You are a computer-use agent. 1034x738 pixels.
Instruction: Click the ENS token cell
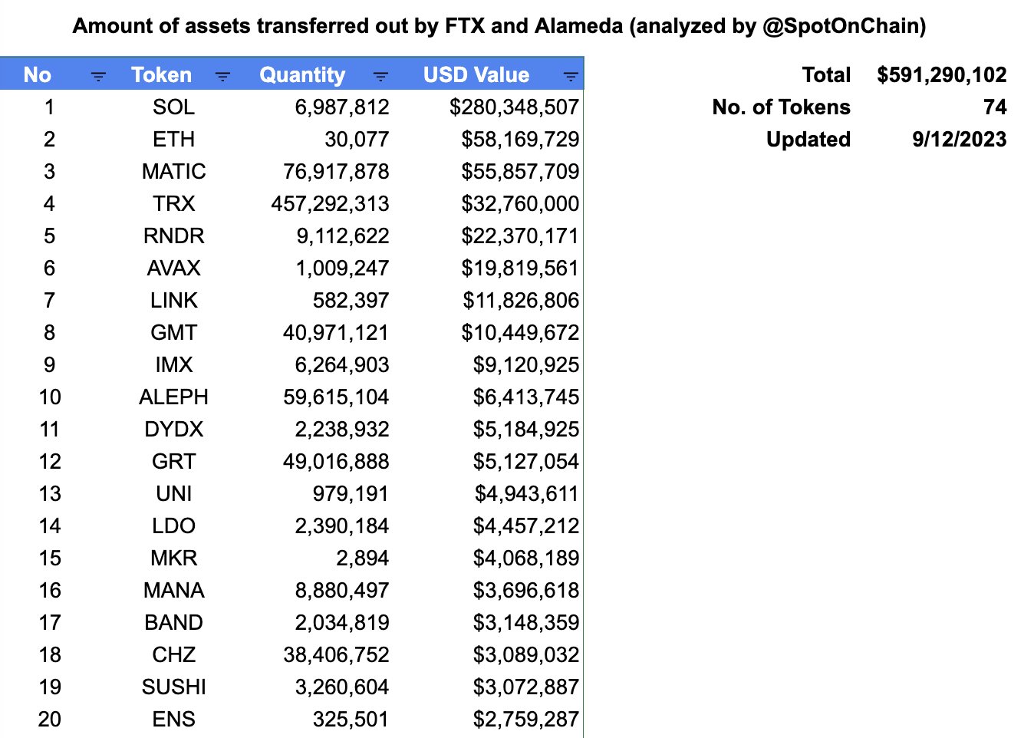(x=173, y=719)
